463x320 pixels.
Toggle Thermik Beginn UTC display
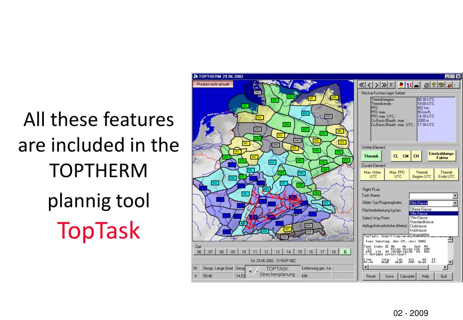click(422, 174)
